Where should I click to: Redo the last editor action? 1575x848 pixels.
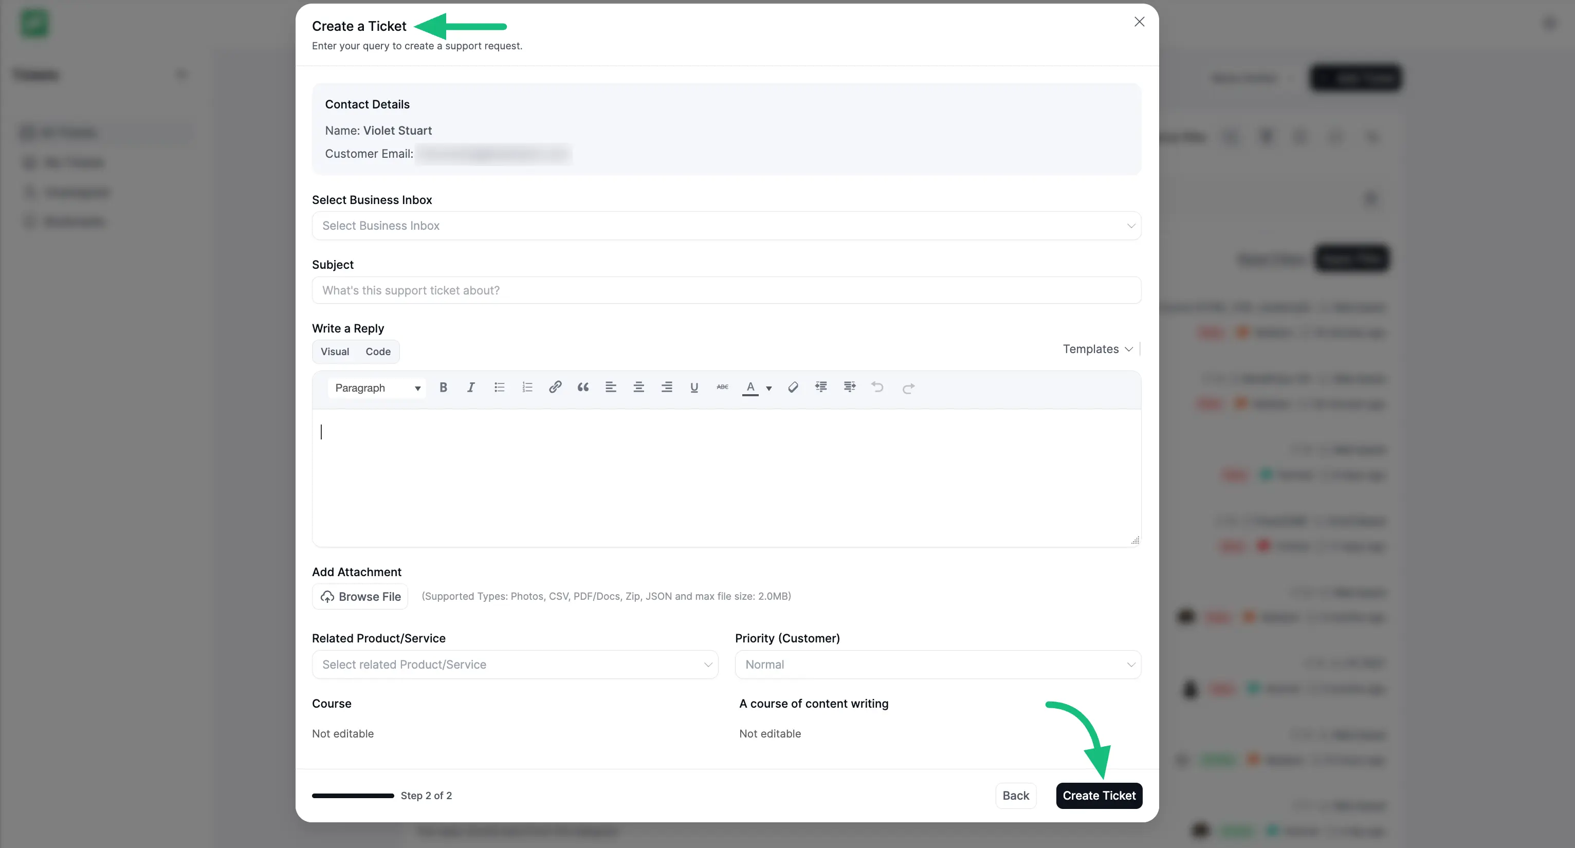coord(909,388)
